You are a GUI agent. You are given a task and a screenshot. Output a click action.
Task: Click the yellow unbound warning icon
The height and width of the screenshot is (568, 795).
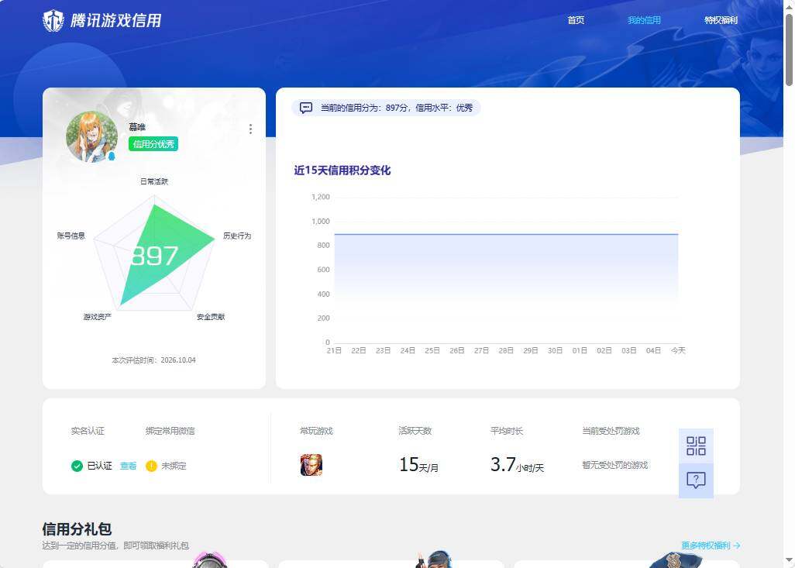151,466
